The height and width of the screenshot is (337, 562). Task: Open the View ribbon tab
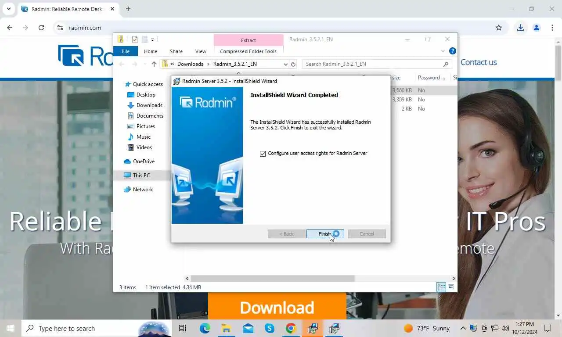pyautogui.click(x=201, y=51)
